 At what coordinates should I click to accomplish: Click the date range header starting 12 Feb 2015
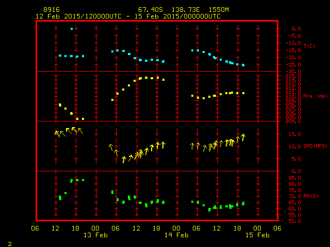[128, 16]
